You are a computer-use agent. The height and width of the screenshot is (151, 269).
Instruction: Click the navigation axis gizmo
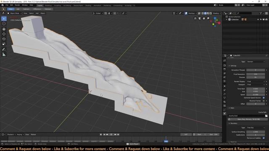coord(216,22)
